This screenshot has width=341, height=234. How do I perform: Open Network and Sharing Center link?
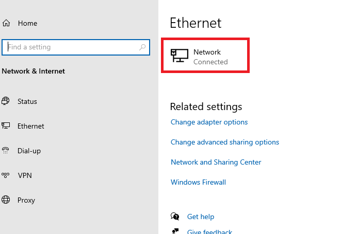[216, 162]
